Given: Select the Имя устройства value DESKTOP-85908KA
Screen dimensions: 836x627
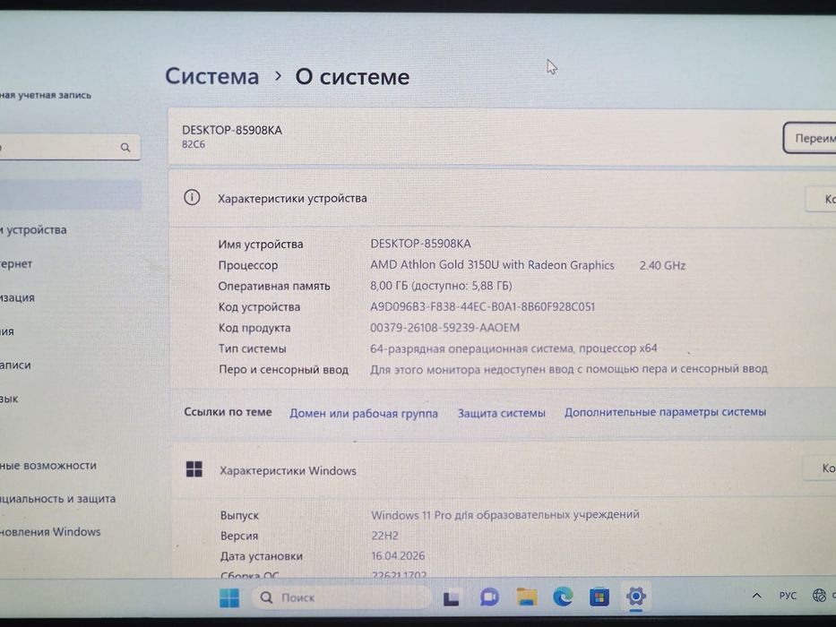Looking at the screenshot, I should pos(420,244).
